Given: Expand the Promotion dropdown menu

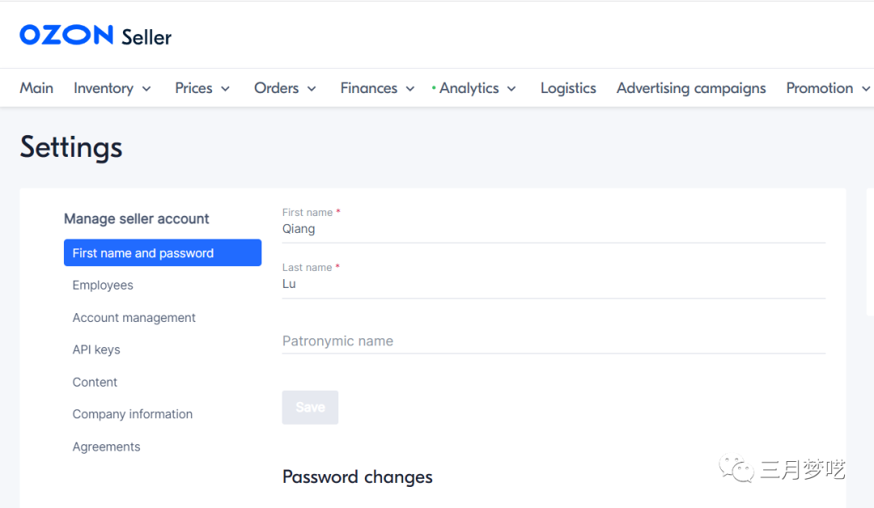Looking at the screenshot, I should pyautogui.click(x=827, y=88).
